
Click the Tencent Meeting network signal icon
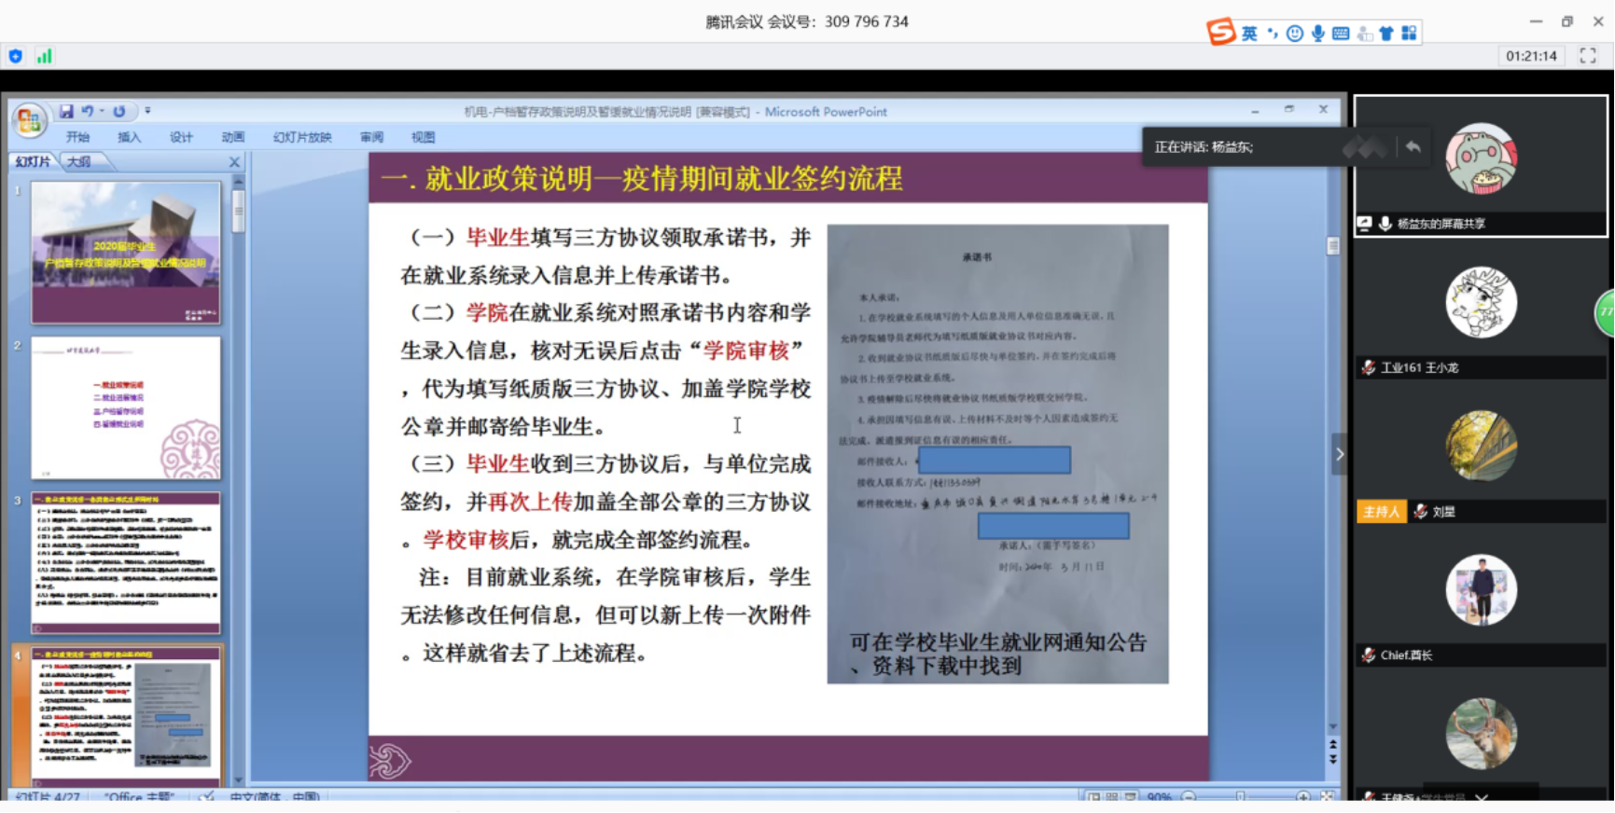pos(44,56)
